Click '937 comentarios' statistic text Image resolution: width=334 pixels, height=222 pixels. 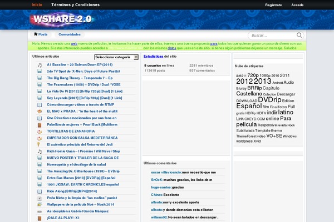(202, 70)
